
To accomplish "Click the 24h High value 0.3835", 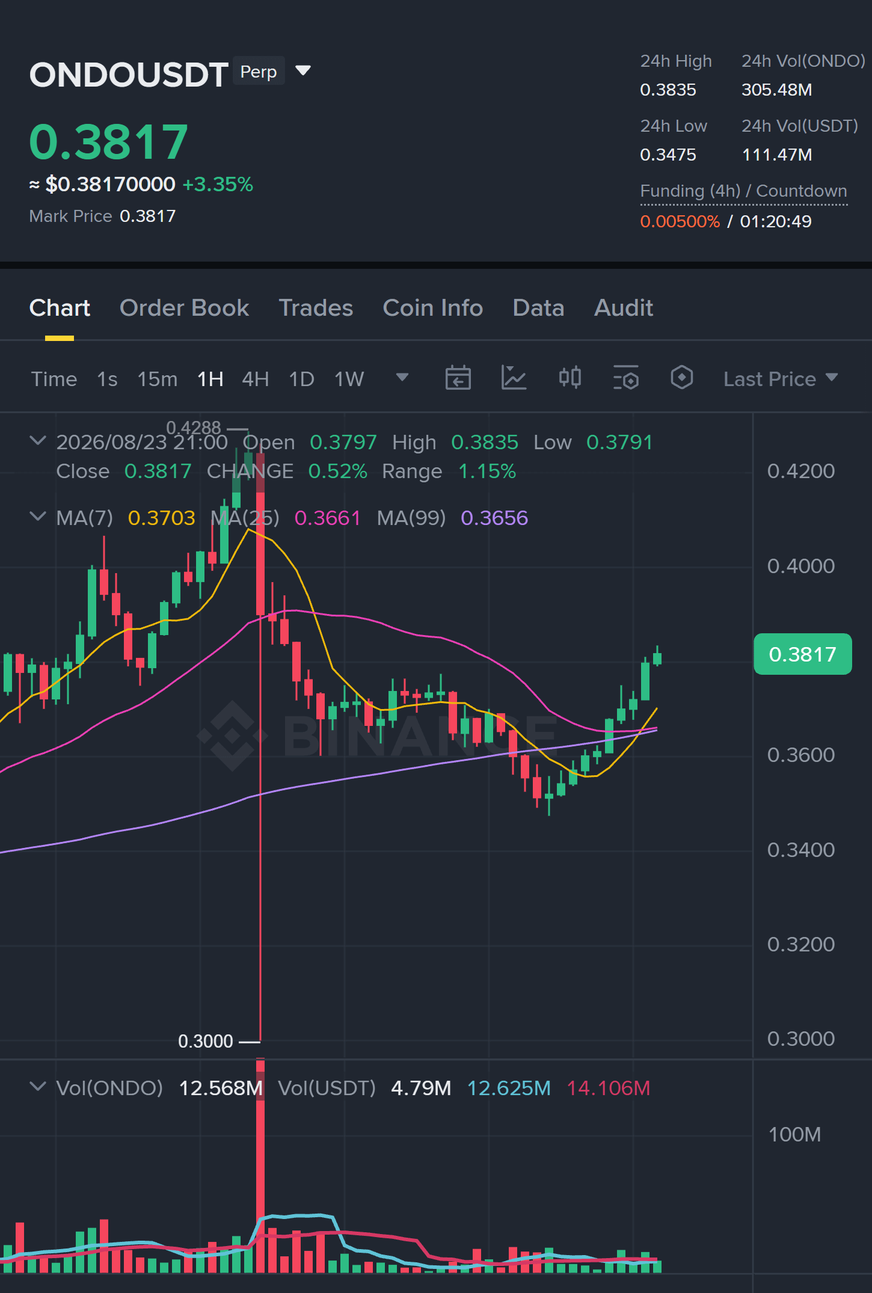I will 668,90.
